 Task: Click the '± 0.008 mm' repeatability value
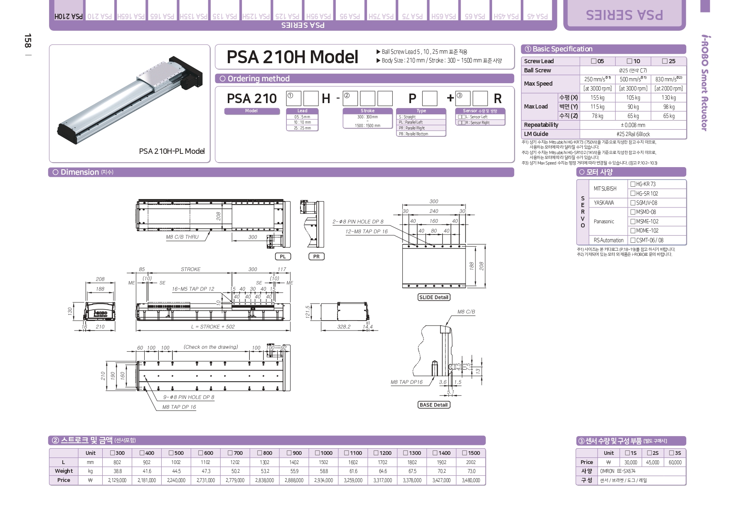(633, 125)
